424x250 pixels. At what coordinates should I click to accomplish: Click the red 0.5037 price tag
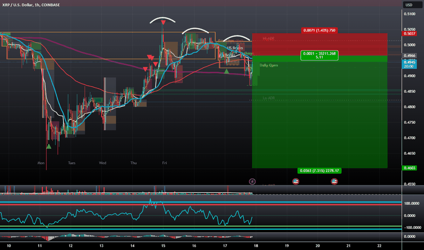coord(409,34)
